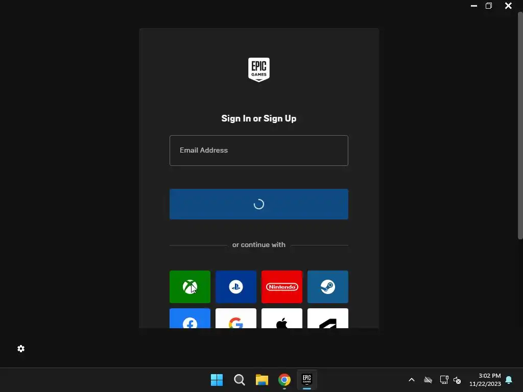The width and height of the screenshot is (523, 392).
Task: Open the Windows Start menu
Action: [x=217, y=380]
